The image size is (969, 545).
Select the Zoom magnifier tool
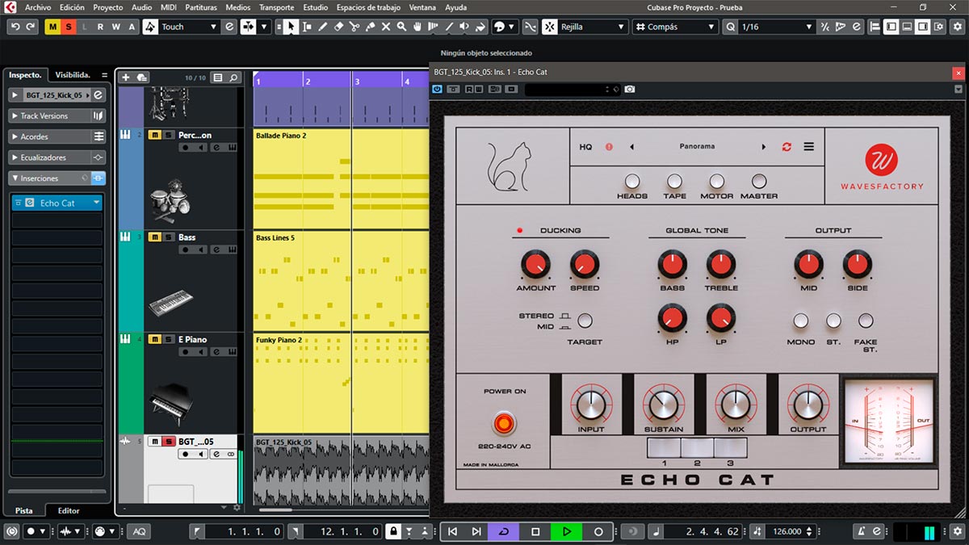pyautogui.click(x=401, y=27)
